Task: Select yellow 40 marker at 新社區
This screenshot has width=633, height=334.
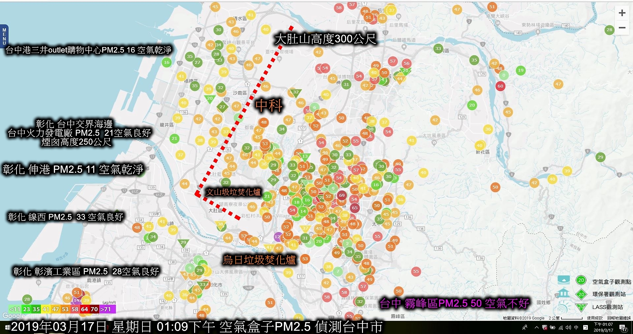Action: coord(479,145)
